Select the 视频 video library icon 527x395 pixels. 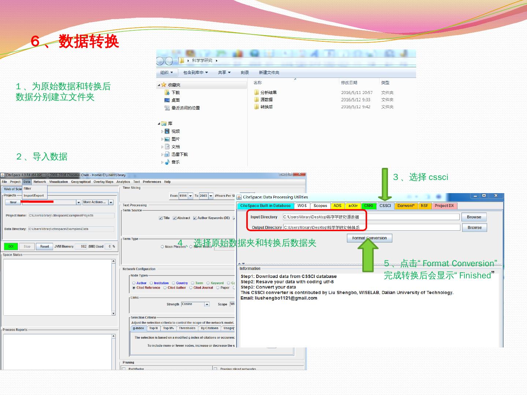tap(167, 131)
